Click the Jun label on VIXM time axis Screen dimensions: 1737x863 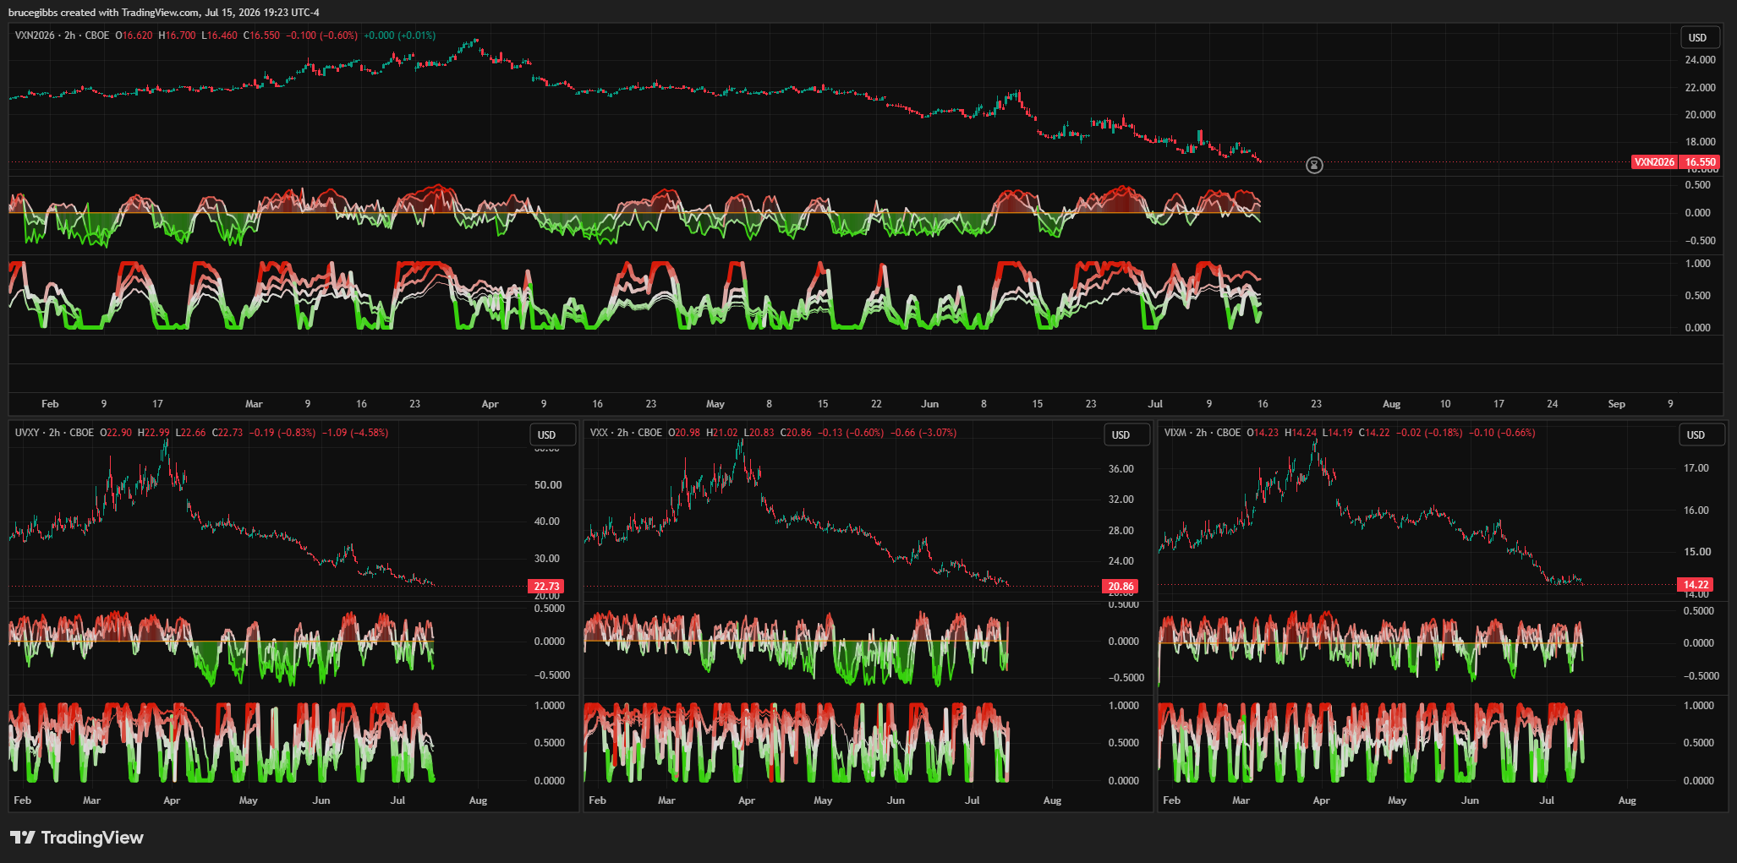click(x=1471, y=800)
